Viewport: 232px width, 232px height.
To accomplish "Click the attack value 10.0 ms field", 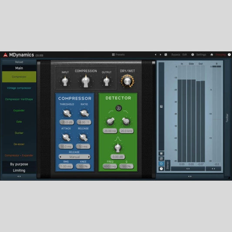I will pos(66,147).
